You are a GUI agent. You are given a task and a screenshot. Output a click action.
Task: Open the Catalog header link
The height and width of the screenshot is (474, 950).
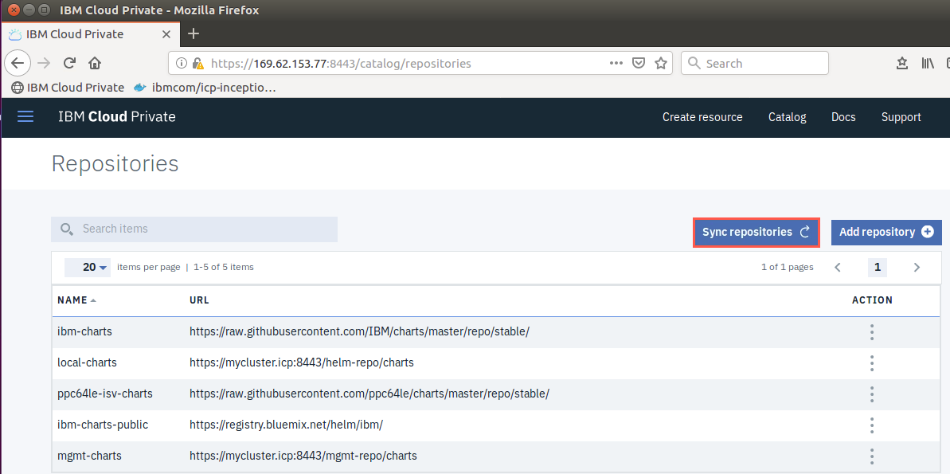click(x=787, y=117)
